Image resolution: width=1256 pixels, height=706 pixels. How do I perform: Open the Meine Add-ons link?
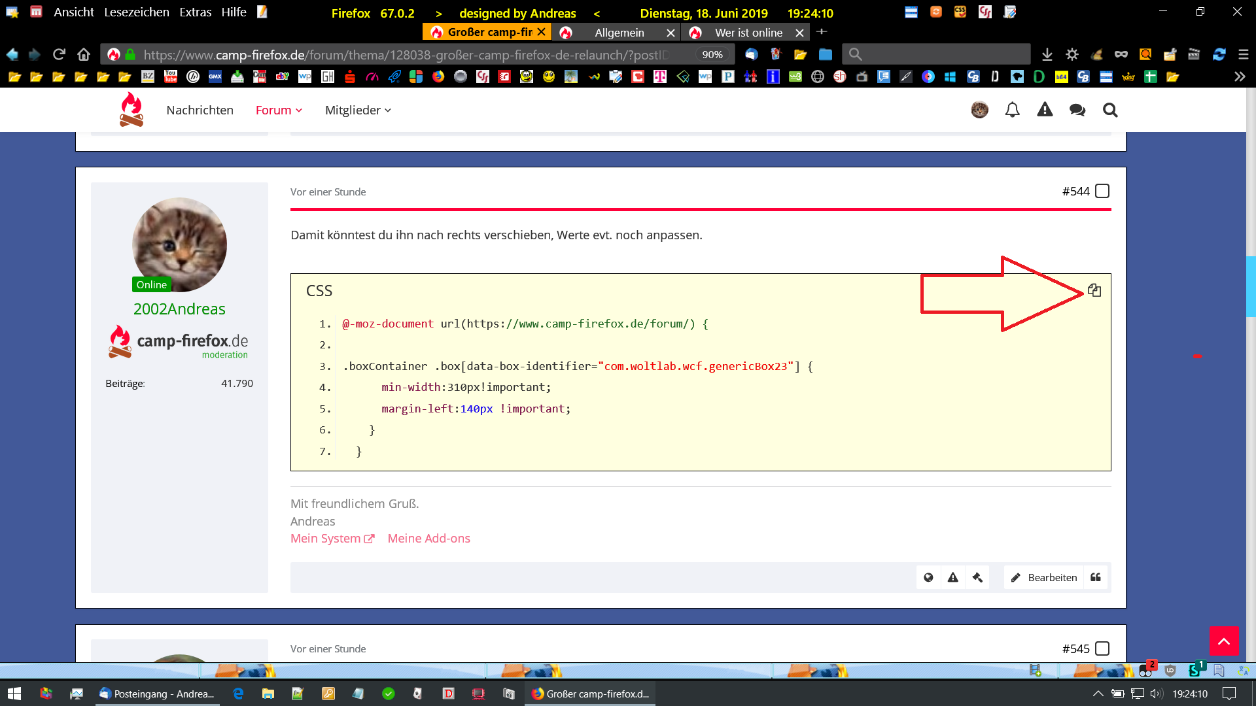(x=428, y=538)
